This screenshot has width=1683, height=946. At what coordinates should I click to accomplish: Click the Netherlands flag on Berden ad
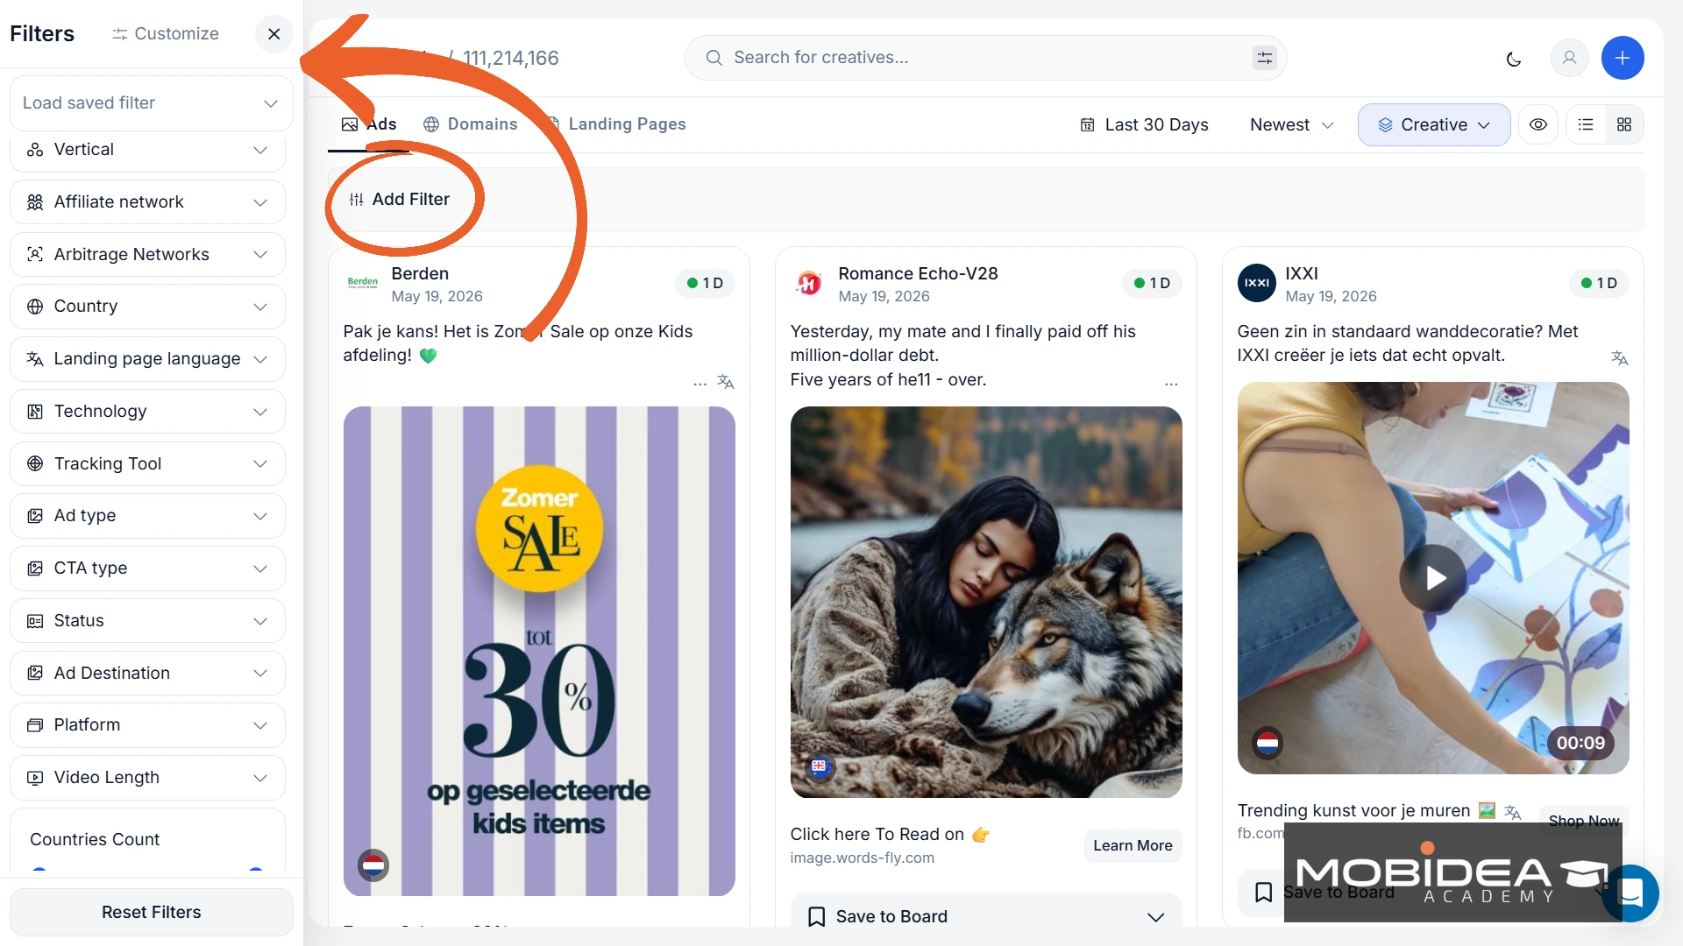373,865
